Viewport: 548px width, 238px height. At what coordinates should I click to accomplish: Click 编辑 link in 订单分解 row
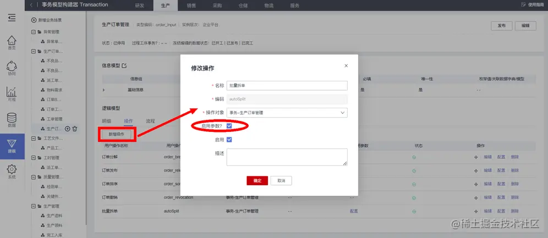point(487,157)
